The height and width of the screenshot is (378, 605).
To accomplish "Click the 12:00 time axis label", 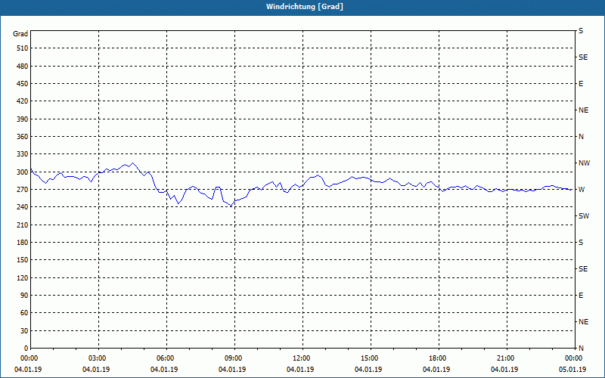I will (x=301, y=358).
